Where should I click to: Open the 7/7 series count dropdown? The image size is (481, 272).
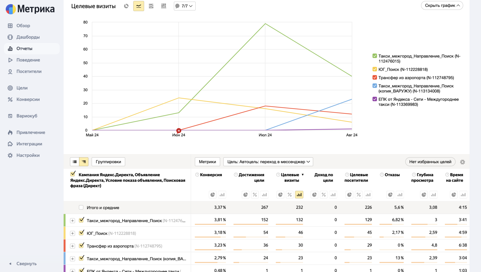[185, 6]
